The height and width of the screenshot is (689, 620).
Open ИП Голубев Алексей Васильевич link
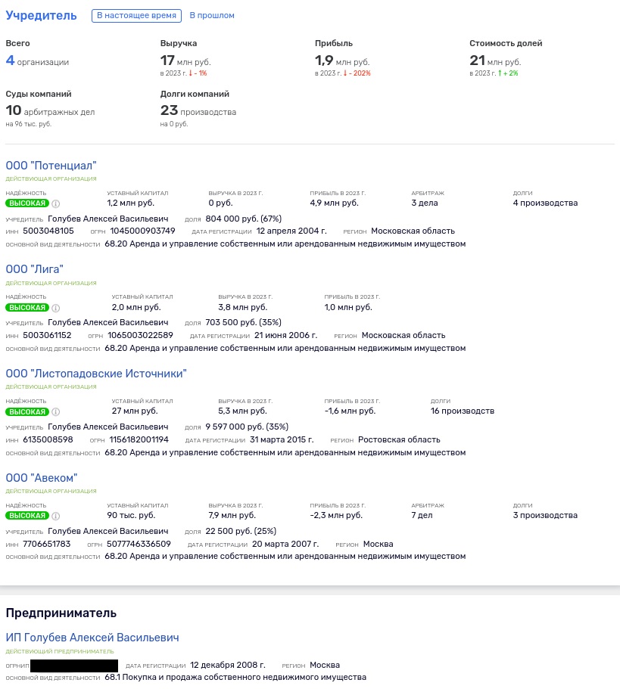[92, 637]
